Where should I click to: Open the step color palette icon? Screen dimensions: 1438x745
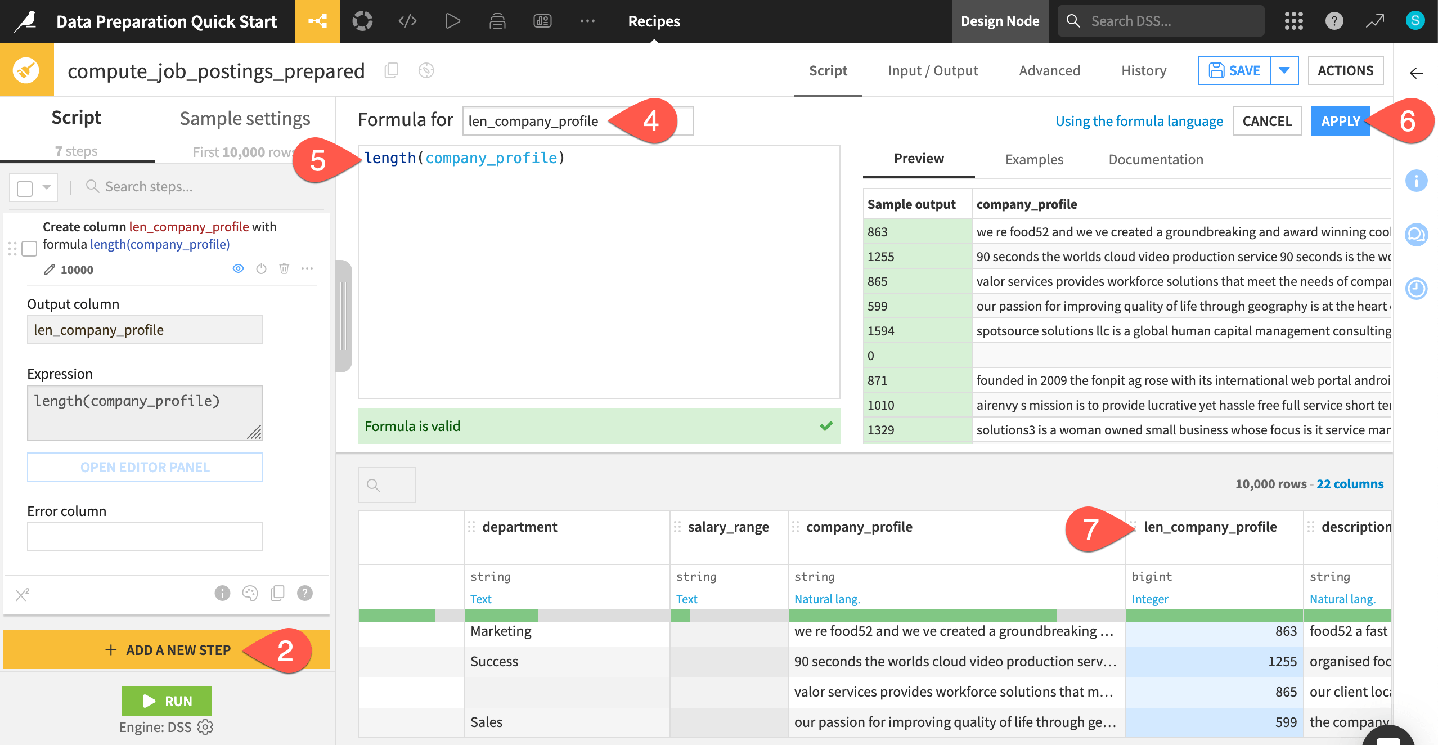coord(250,593)
